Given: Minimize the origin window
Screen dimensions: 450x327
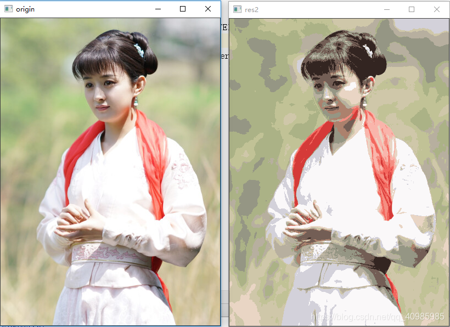Looking at the screenshot, I should pos(158,9).
